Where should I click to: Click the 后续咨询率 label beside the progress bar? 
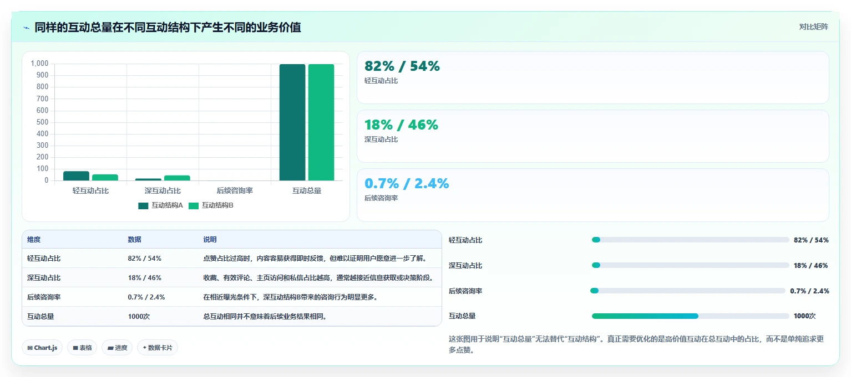click(465, 291)
